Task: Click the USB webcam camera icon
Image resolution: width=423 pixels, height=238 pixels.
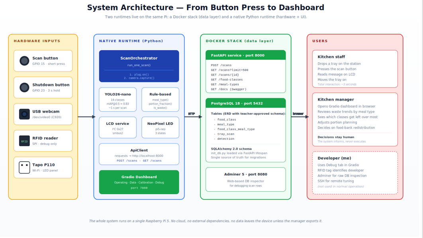Action: [24, 114]
